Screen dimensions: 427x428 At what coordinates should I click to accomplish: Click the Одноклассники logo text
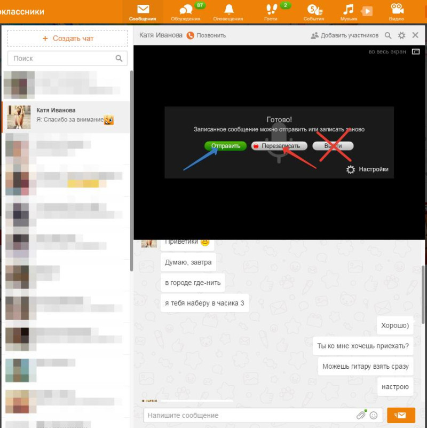(22, 12)
